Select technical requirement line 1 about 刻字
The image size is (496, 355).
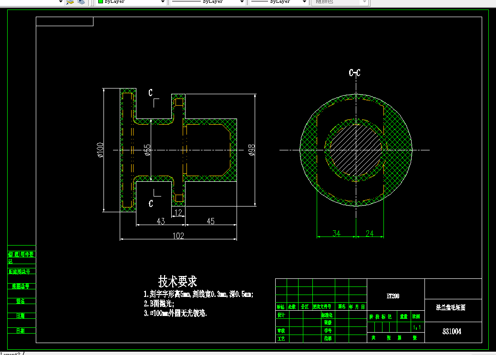tap(198, 294)
